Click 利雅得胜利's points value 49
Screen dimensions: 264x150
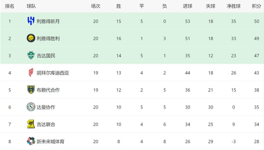point(256,38)
